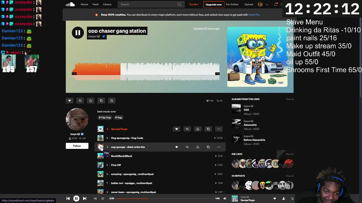This screenshot has height=203, width=362.
Task: Open more options for SpongeTayga
Action: pyautogui.click(x=219, y=129)
